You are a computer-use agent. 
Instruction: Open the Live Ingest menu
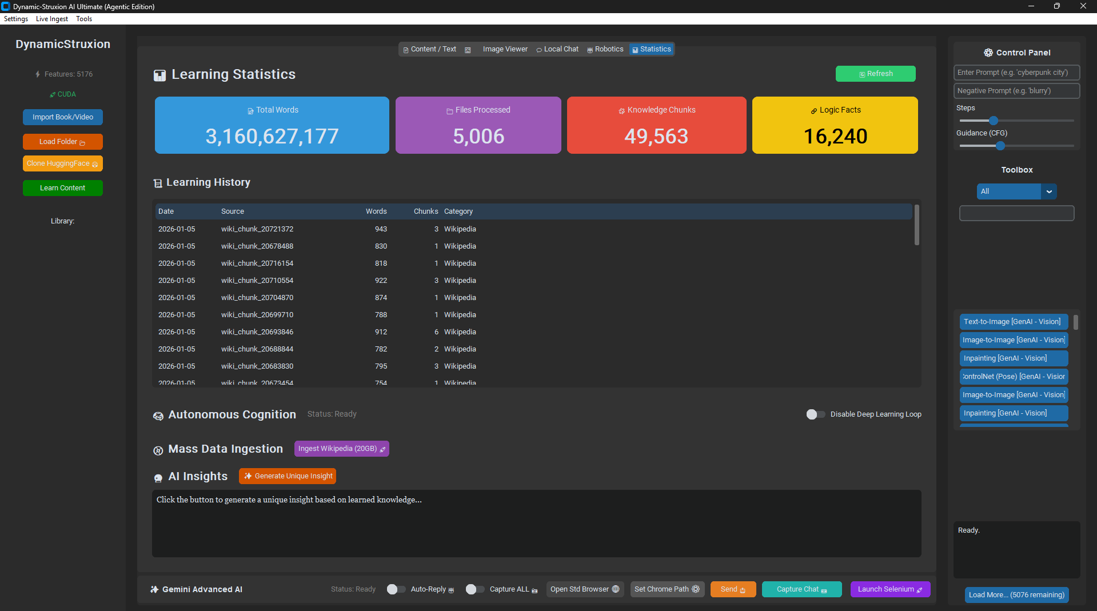[x=52, y=19]
